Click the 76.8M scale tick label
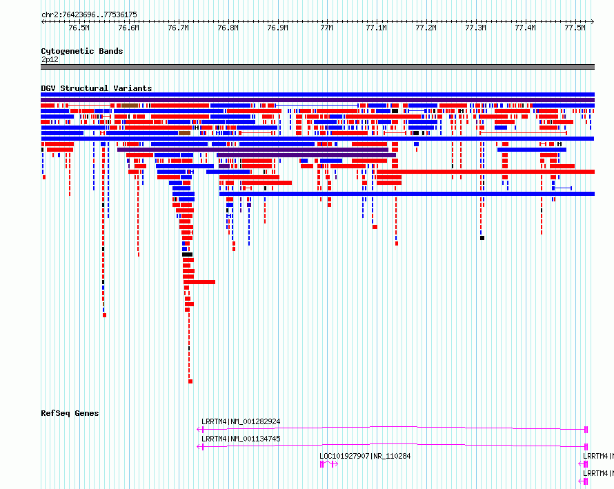This screenshot has width=614, height=489. 228,28
